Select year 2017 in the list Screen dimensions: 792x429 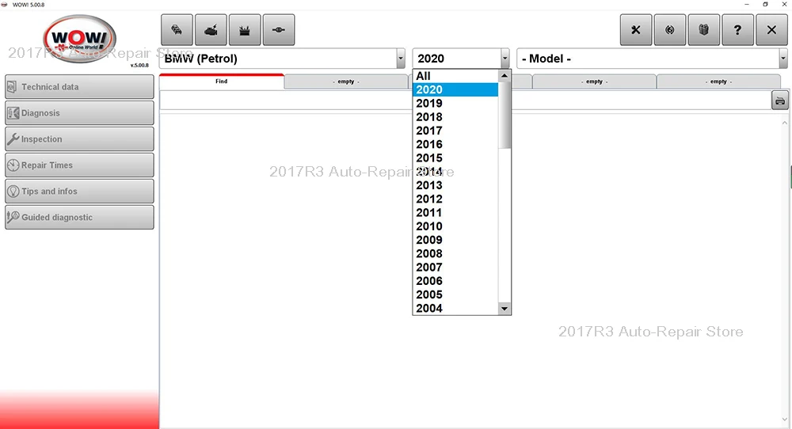pyautogui.click(x=455, y=131)
